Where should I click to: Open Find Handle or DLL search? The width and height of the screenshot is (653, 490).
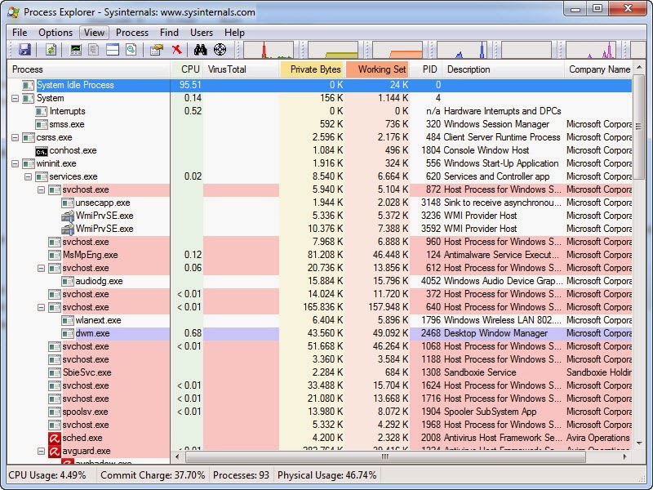click(x=200, y=48)
